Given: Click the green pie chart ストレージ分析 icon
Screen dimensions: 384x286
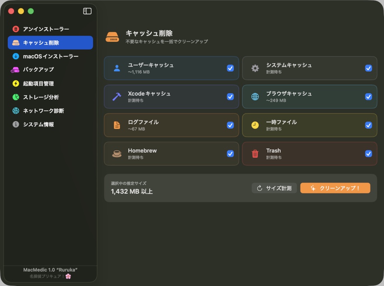Looking at the screenshot, I should (x=16, y=97).
